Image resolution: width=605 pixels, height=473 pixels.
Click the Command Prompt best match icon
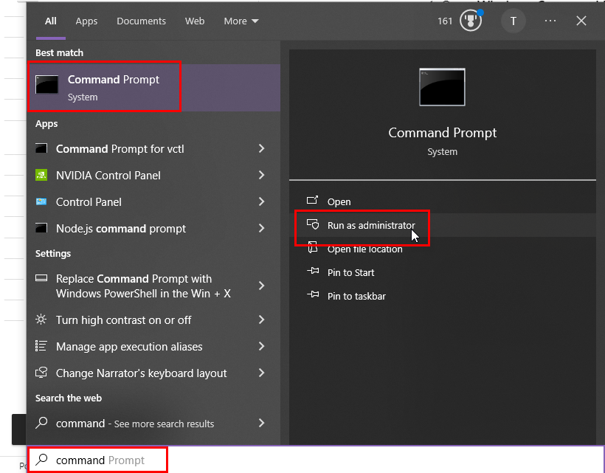[46, 85]
